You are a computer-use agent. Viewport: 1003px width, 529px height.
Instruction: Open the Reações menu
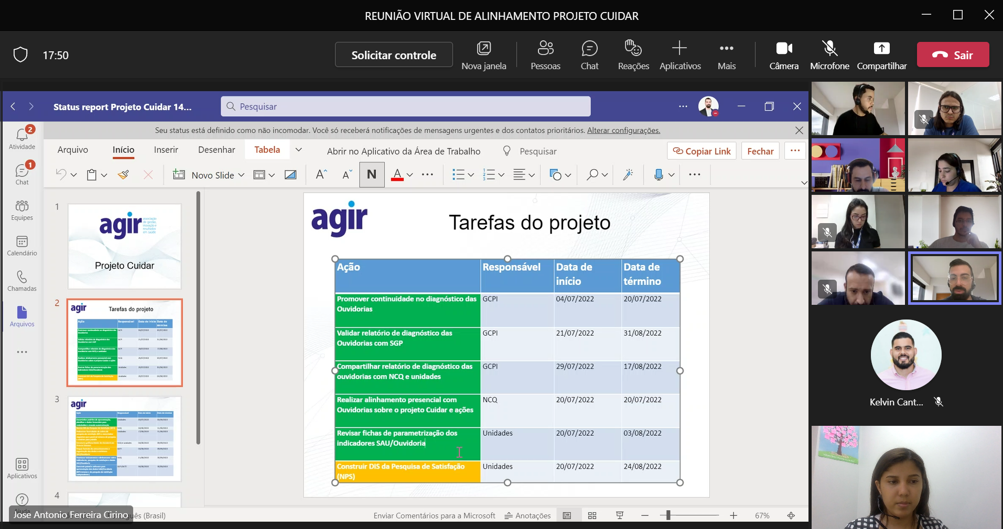pyautogui.click(x=633, y=54)
